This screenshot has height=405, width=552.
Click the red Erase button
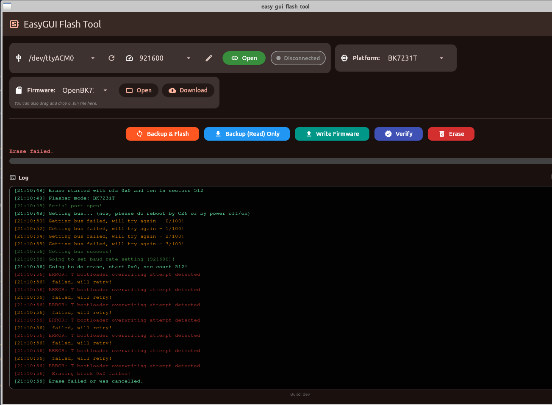point(451,134)
